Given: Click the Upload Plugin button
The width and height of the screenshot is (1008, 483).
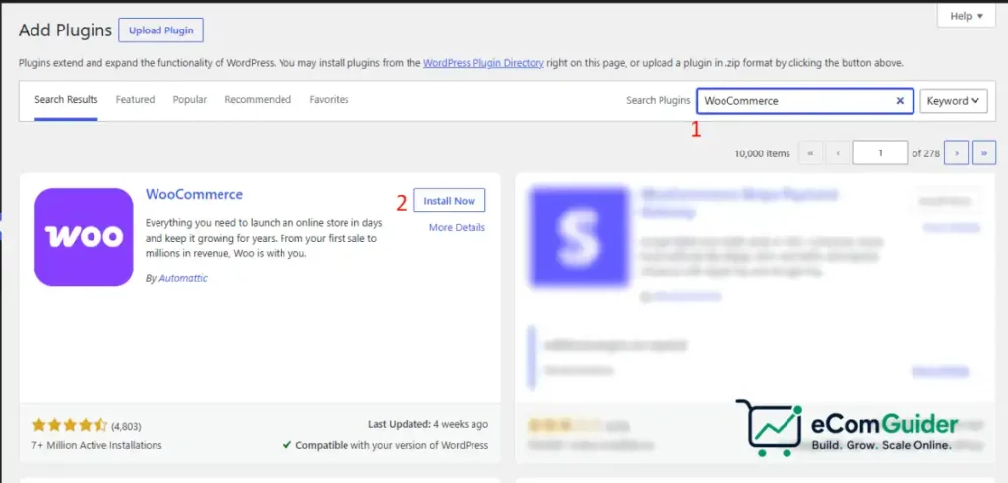Looking at the screenshot, I should 160,30.
